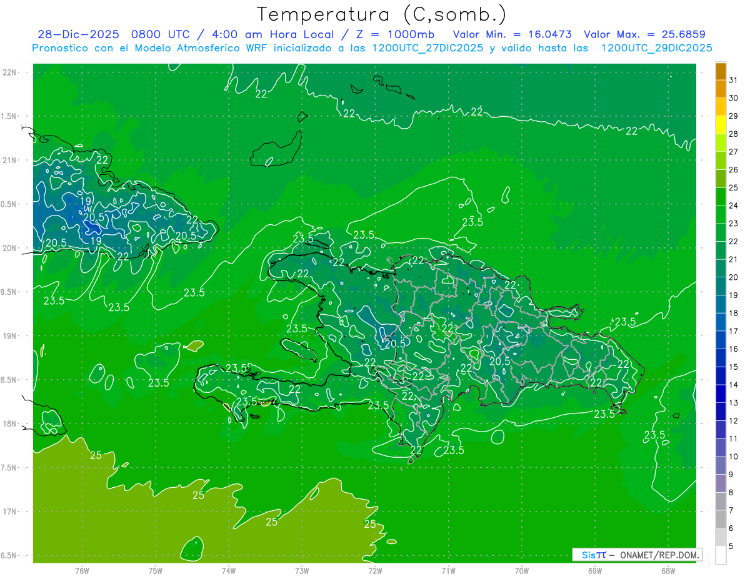The height and width of the screenshot is (579, 750).
Task: Click the "Temperatura (C,somb.)" chart title
Action: 381,14
